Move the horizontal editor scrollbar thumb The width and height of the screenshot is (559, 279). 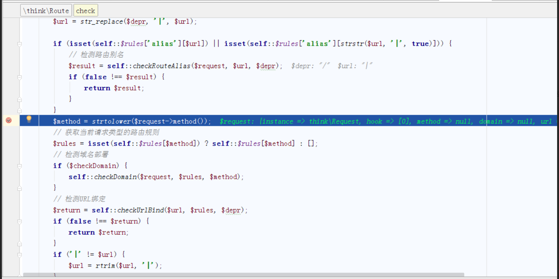point(244,275)
